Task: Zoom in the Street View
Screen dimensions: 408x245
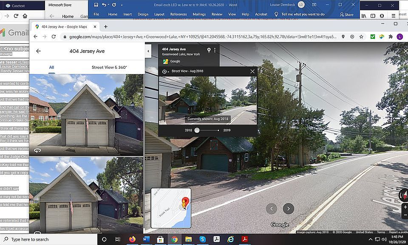Action: click(405, 207)
